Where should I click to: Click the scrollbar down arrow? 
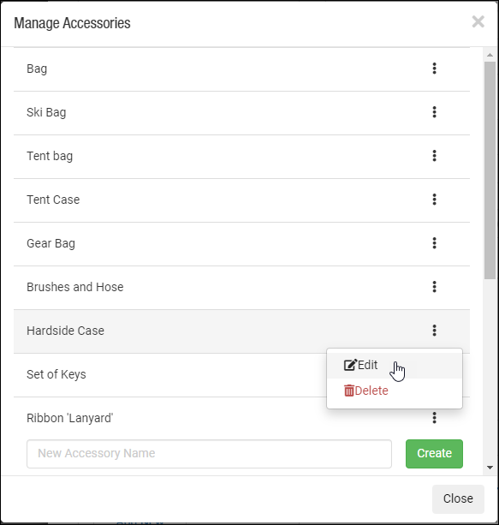(x=490, y=468)
